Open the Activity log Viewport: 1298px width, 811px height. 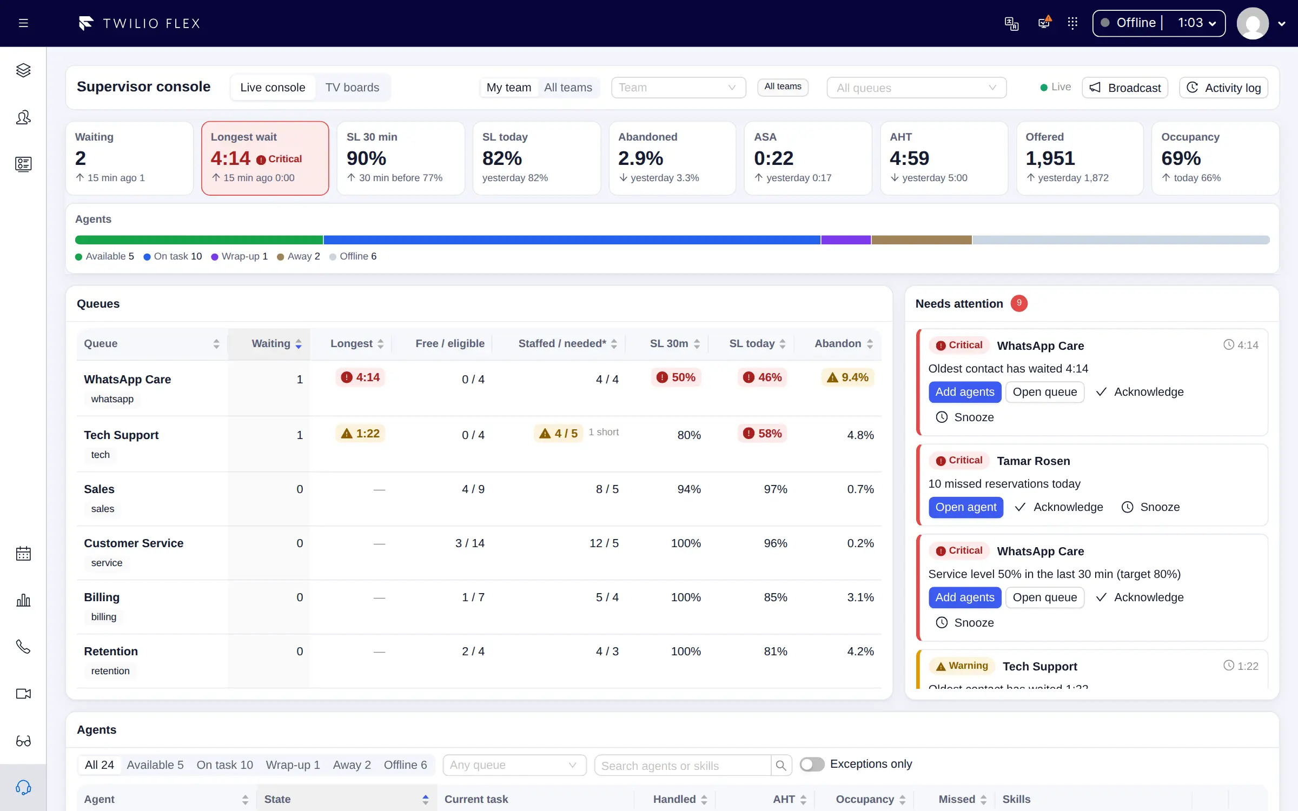coord(1223,88)
